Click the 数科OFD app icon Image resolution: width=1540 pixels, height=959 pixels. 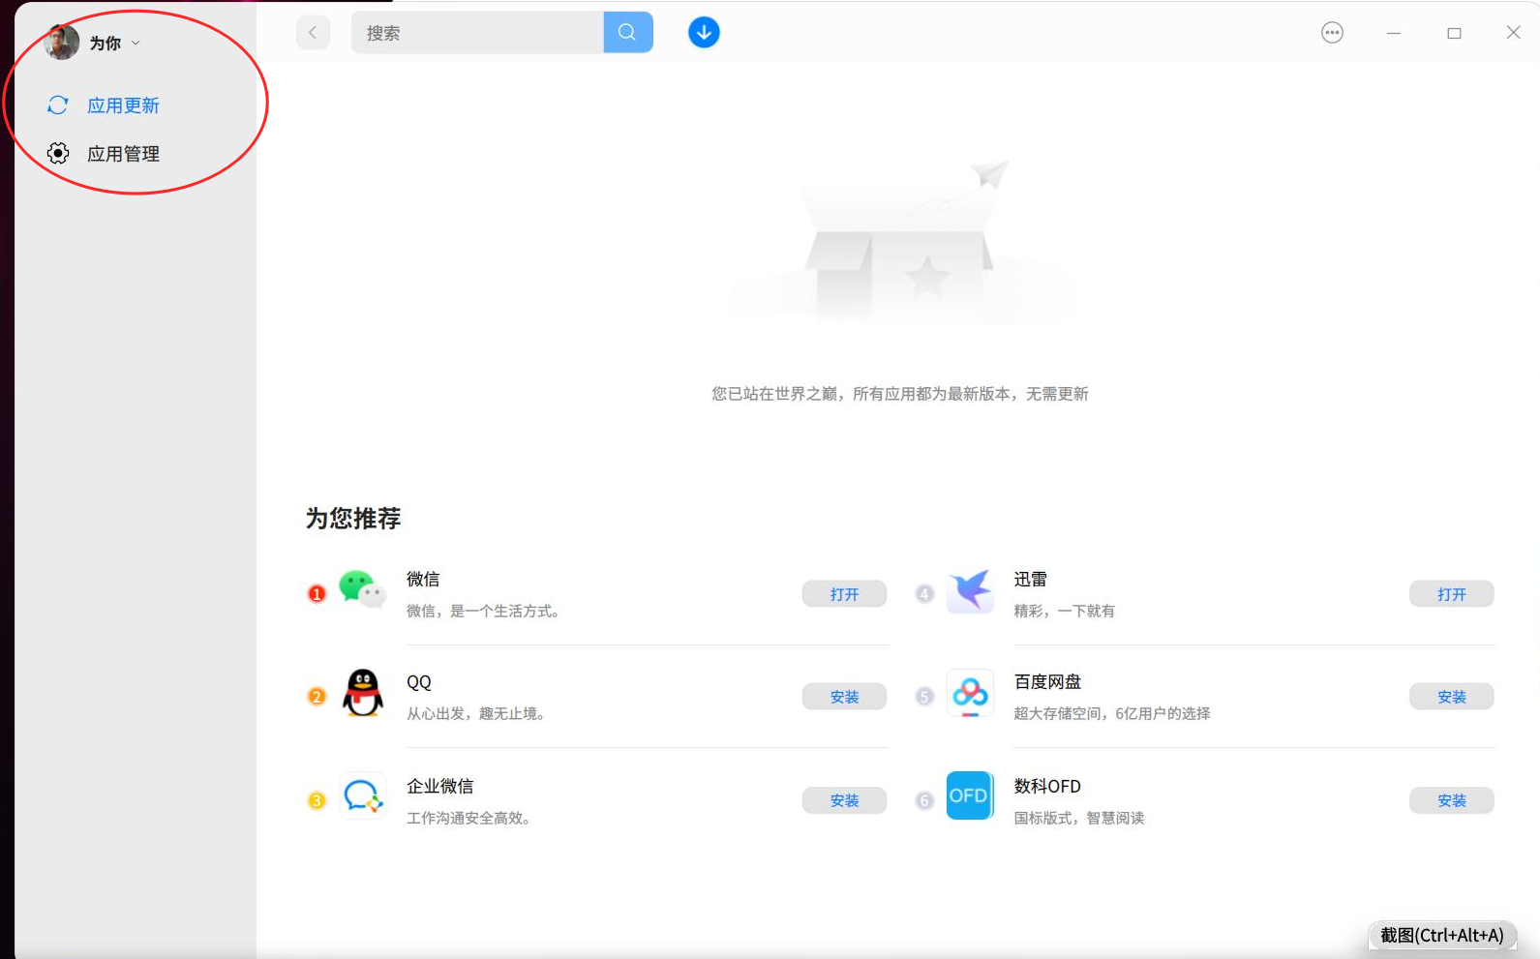971,795
